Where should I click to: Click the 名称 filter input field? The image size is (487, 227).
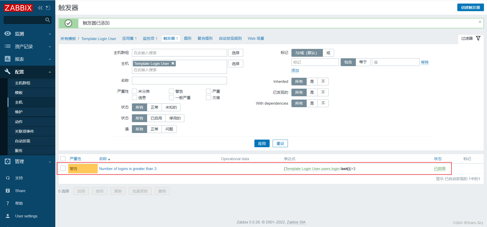click(x=179, y=81)
